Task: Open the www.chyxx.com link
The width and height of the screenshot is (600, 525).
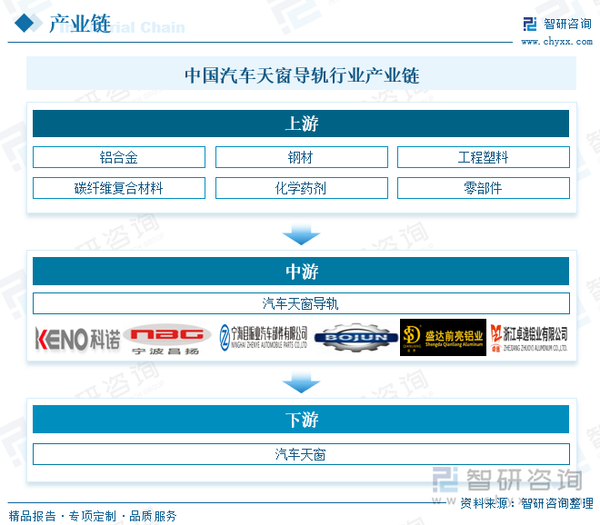Action: coord(556,41)
